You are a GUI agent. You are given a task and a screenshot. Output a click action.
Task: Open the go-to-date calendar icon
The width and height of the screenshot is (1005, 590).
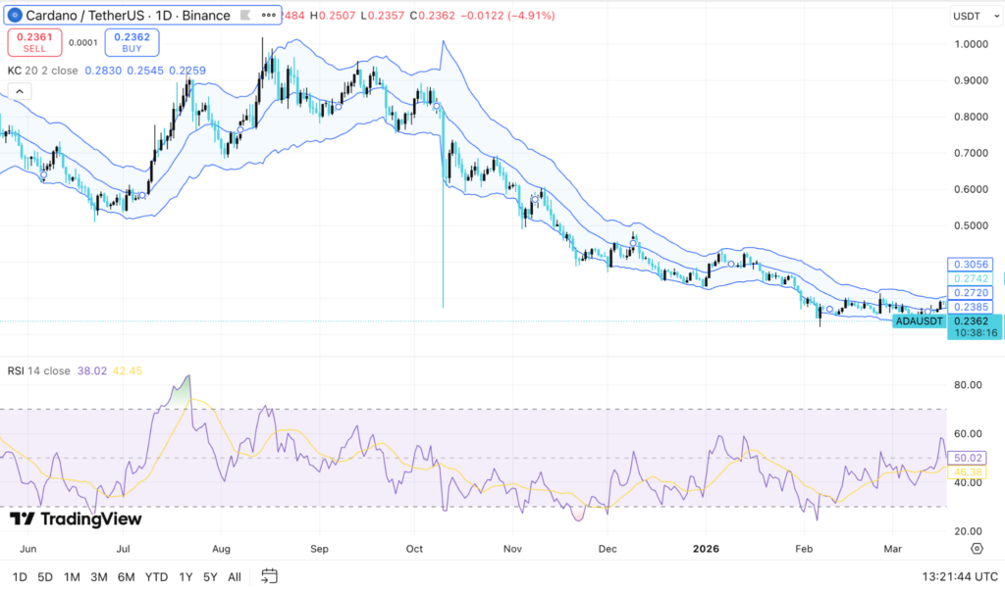pyautogui.click(x=268, y=577)
